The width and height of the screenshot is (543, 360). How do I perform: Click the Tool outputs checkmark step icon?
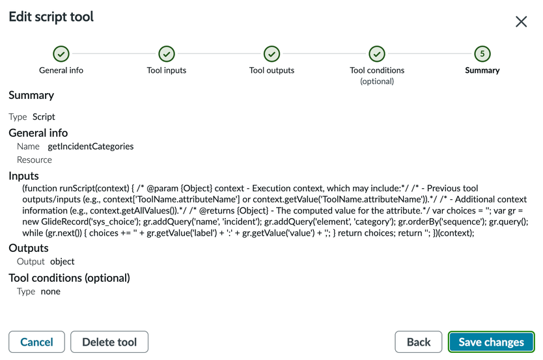click(271, 54)
